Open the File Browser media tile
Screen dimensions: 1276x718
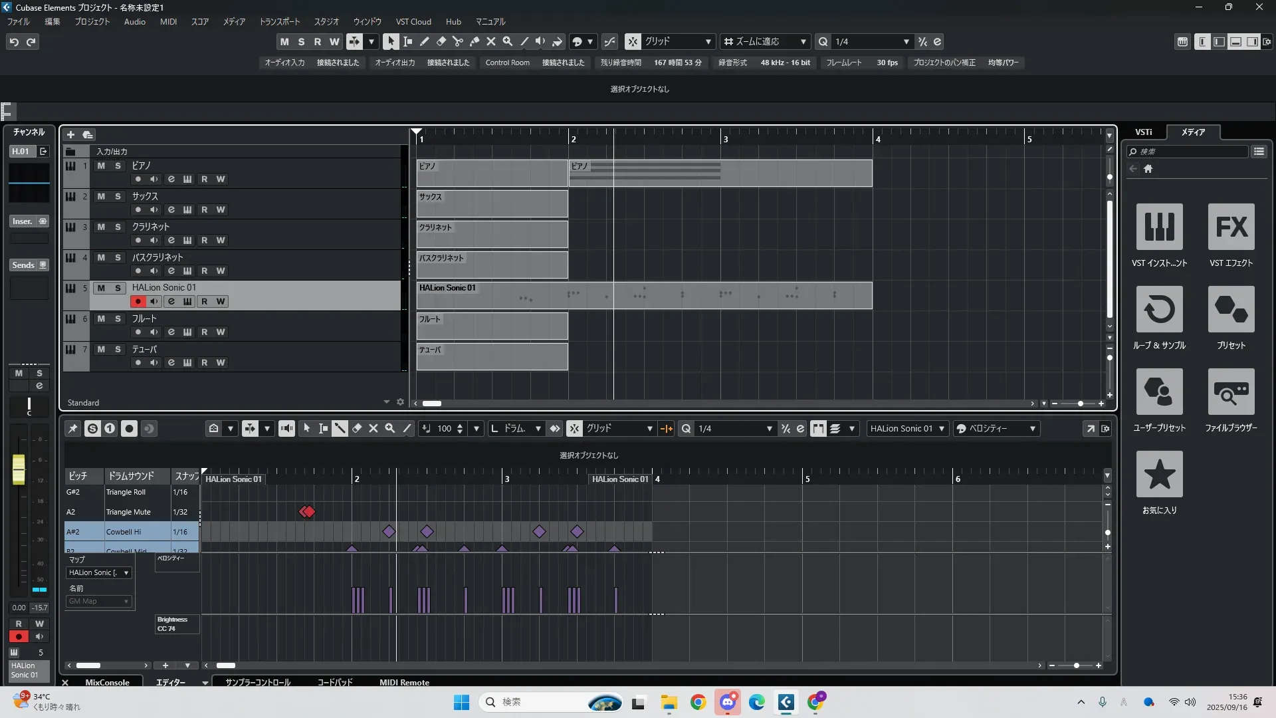coord(1231,392)
